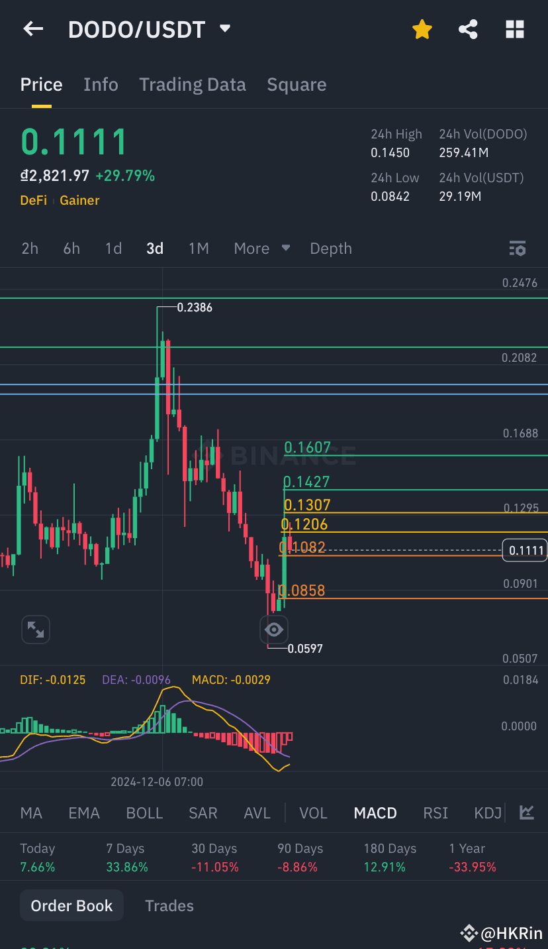Select the DeFi tag
Screen dimensions: 548x949
pyautogui.click(x=33, y=200)
